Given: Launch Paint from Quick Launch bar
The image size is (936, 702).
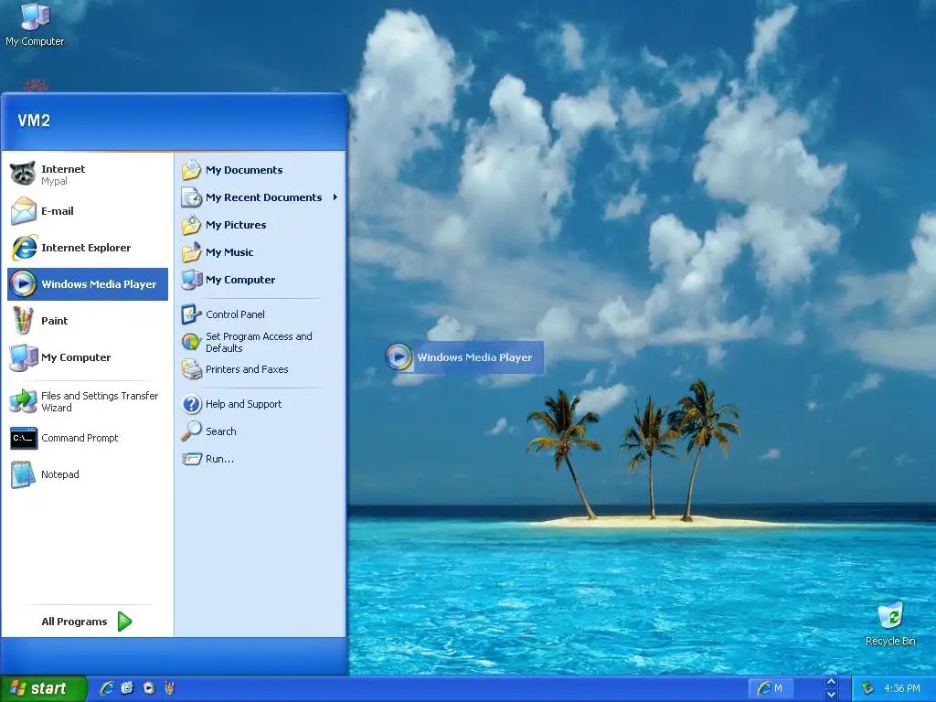Looking at the screenshot, I should click(169, 688).
